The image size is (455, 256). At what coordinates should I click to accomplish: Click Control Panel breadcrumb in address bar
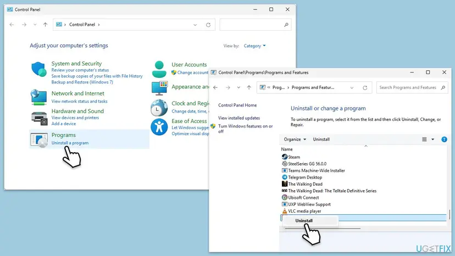[x=82, y=25]
